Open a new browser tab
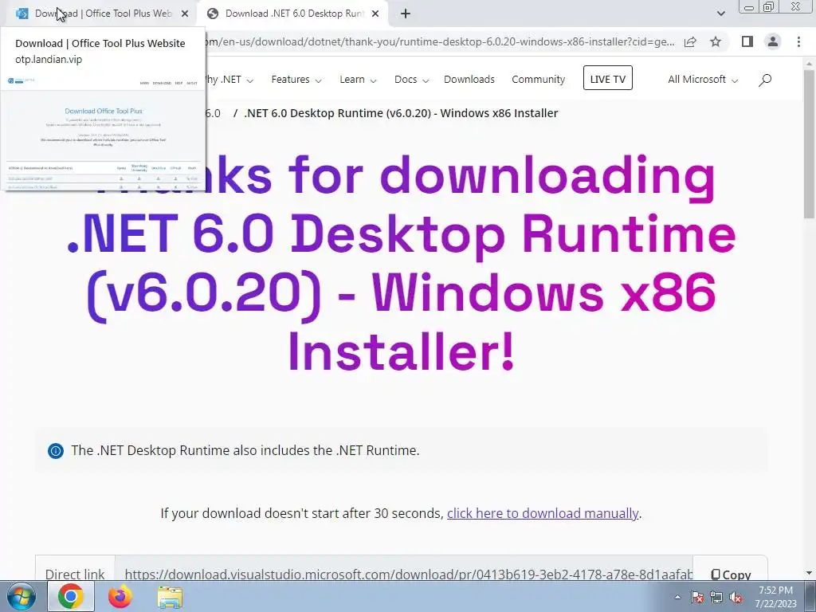816x612 pixels. (406, 14)
